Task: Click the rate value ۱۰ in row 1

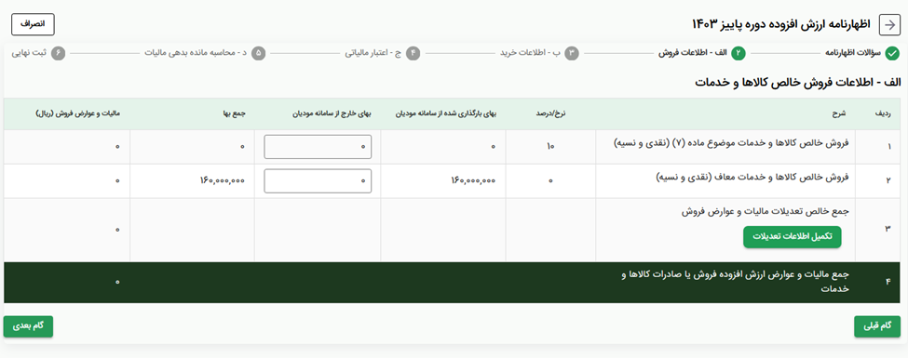Action: pos(550,147)
